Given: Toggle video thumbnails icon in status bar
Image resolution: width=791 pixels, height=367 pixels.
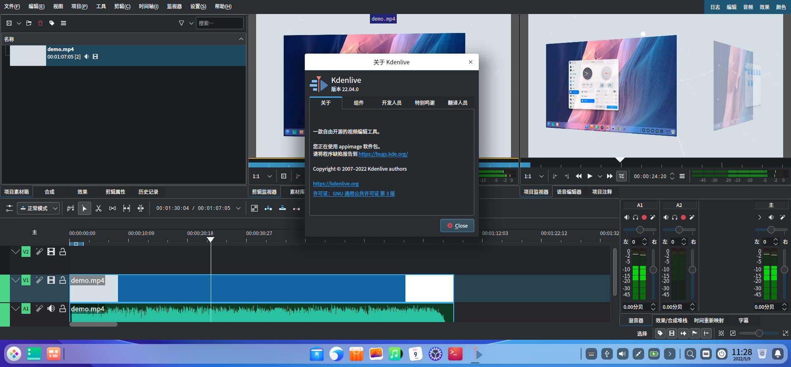Looking at the screenshot, I should pyautogui.click(x=672, y=333).
